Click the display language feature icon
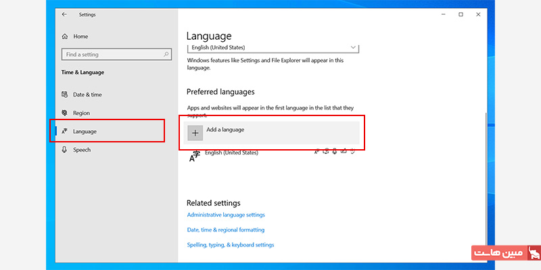541x270 pixels. point(316,151)
